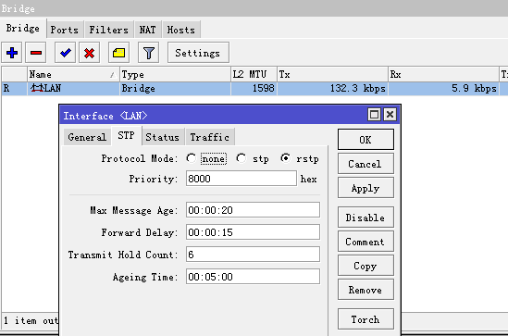The image size is (508, 336).
Task: Click the Transmit Hold Count field
Action: [253, 255]
